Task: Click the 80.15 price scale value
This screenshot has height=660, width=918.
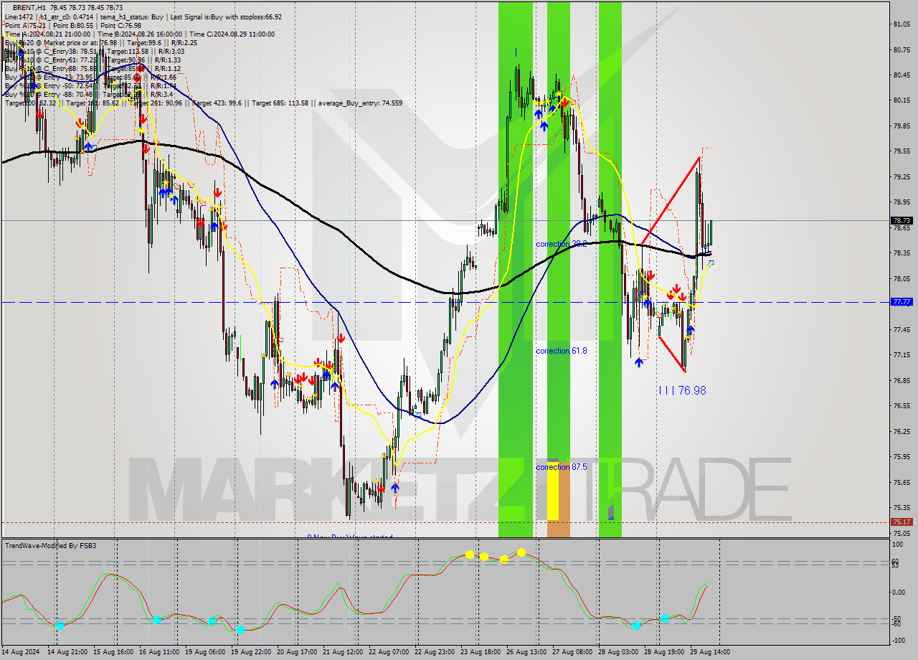Action: coord(902,100)
